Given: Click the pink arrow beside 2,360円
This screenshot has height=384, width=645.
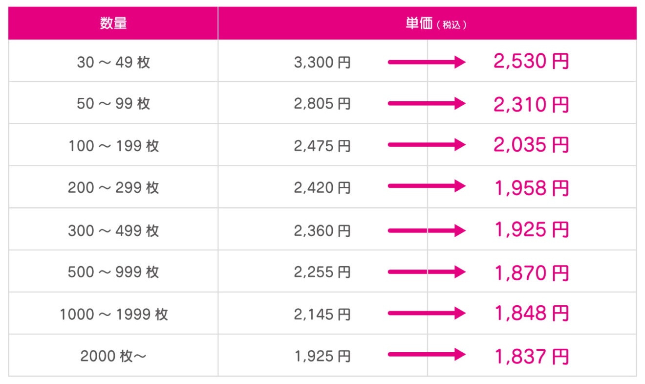Looking at the screenshot, I should 427,230.
